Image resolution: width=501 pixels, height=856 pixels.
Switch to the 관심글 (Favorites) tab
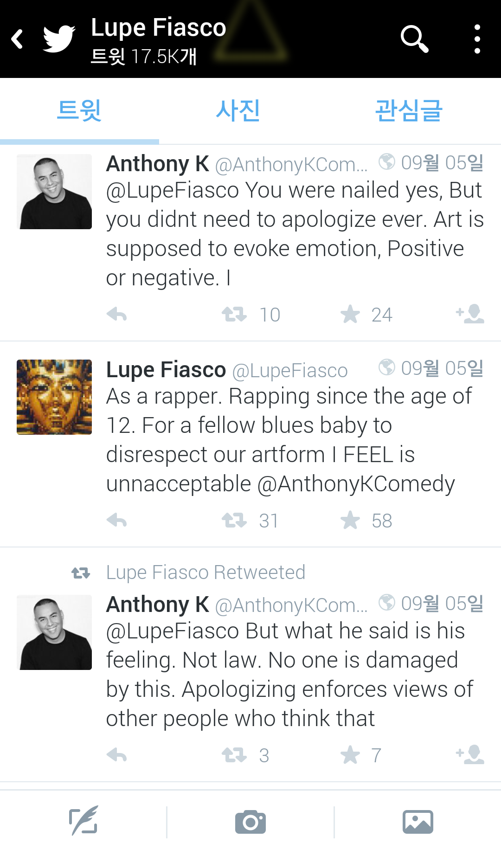pos(408,111)
